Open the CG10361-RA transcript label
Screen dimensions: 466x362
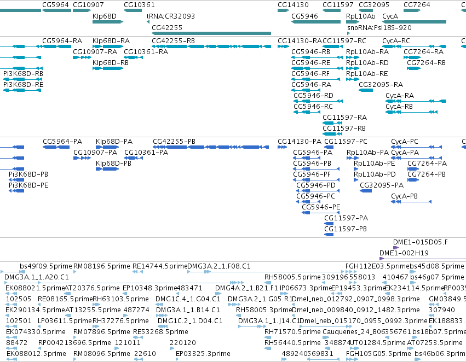pos(146,51)
